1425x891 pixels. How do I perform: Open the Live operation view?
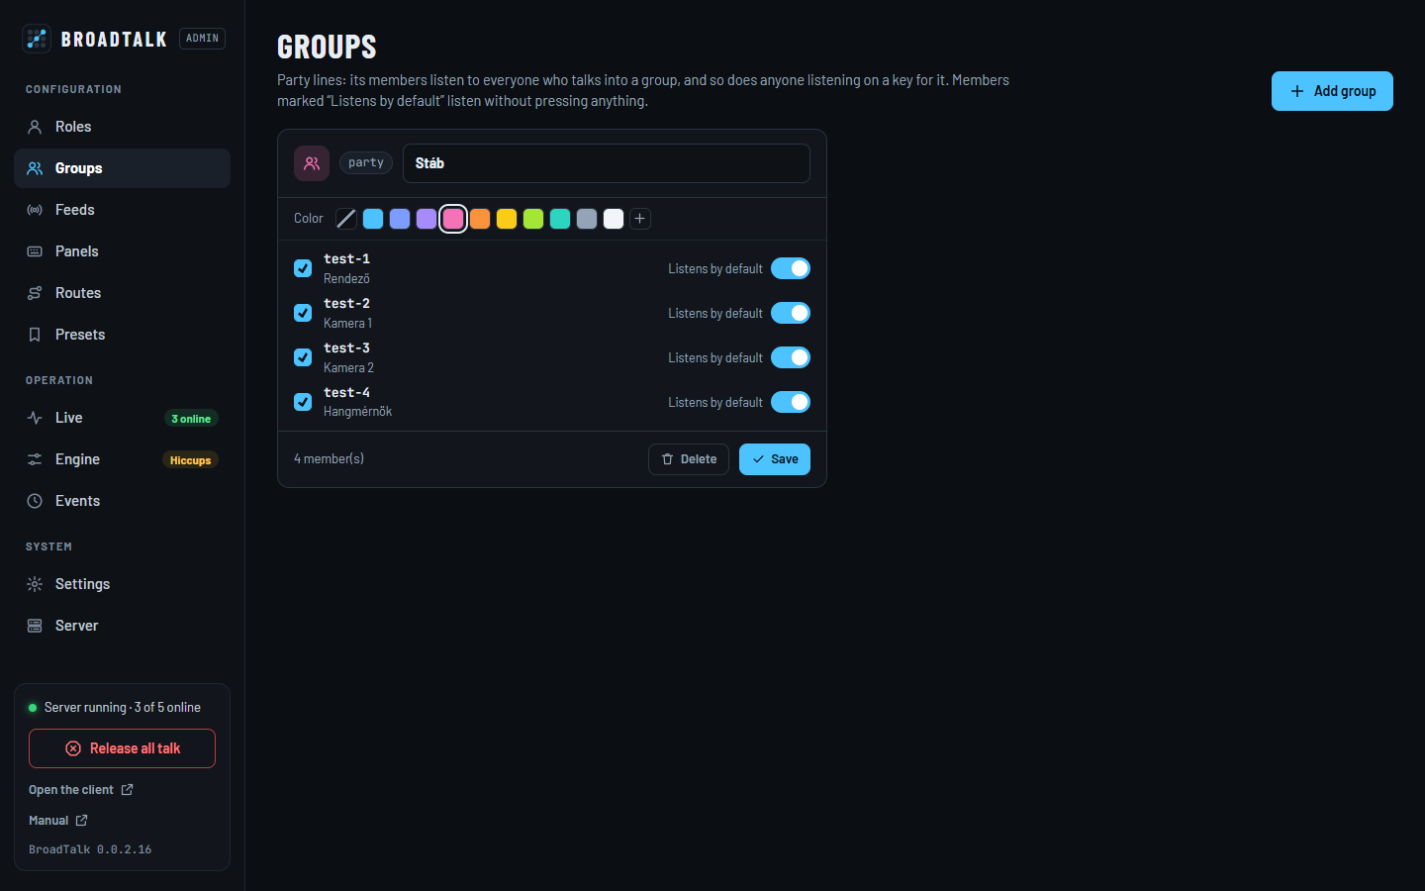click(122, 418)
